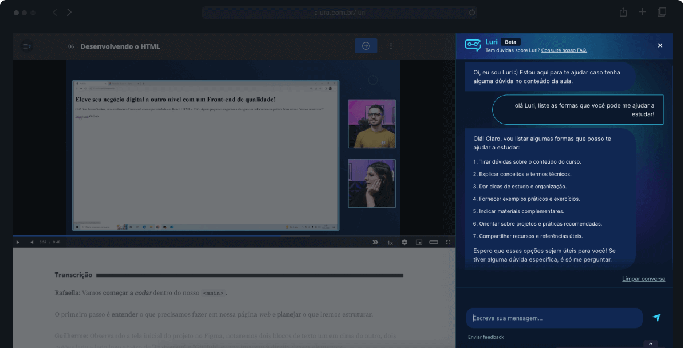Open the three-dot lesson options menu
The image size is (684, 348).
(x=391, y=46)
